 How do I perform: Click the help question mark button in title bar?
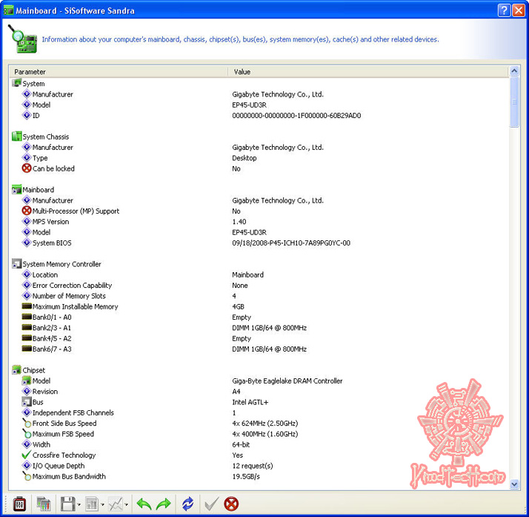tap(504, 10)
